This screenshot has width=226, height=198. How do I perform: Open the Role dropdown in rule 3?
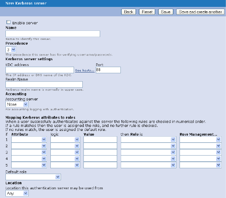pyautogui.click(x=148, y=152)
